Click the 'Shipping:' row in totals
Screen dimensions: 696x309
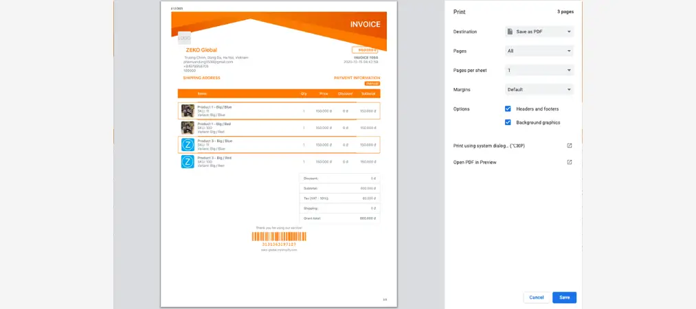pos(339,208)
